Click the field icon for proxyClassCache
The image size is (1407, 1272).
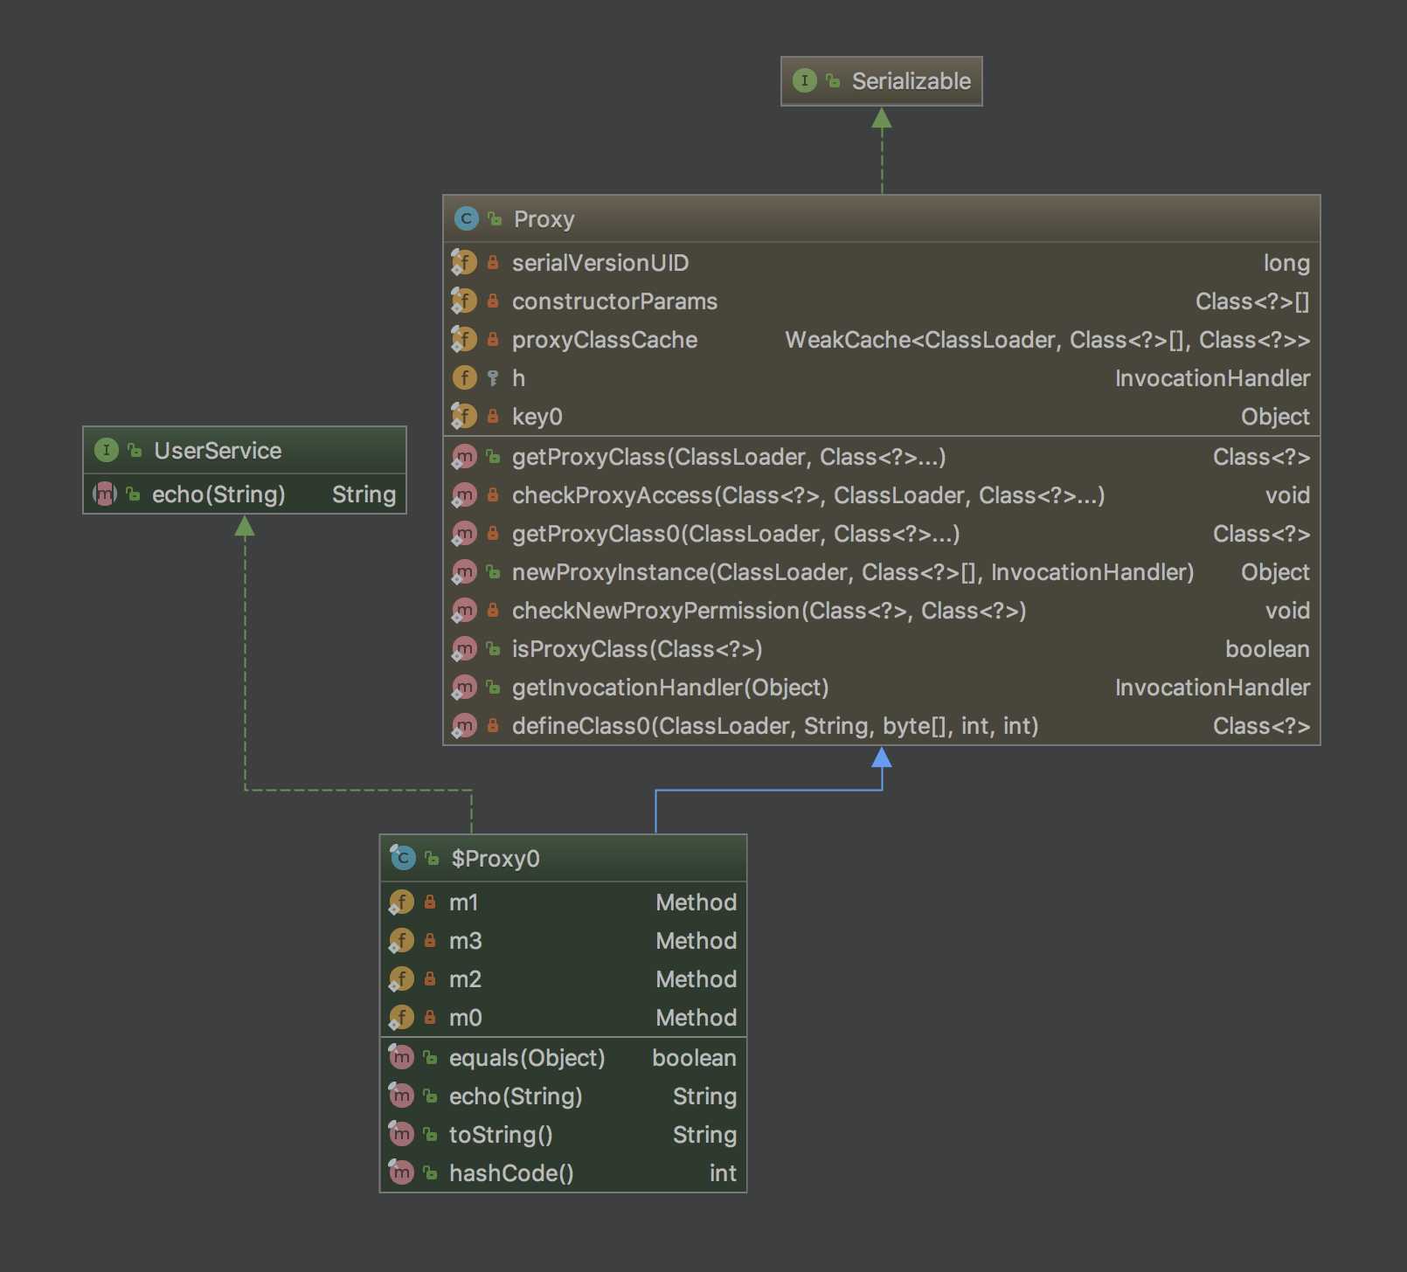pyautogui.click(x=463, y=339)
